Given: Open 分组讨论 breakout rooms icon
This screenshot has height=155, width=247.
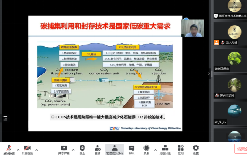Looking at the screenshot, I should (x=165, y=149).
